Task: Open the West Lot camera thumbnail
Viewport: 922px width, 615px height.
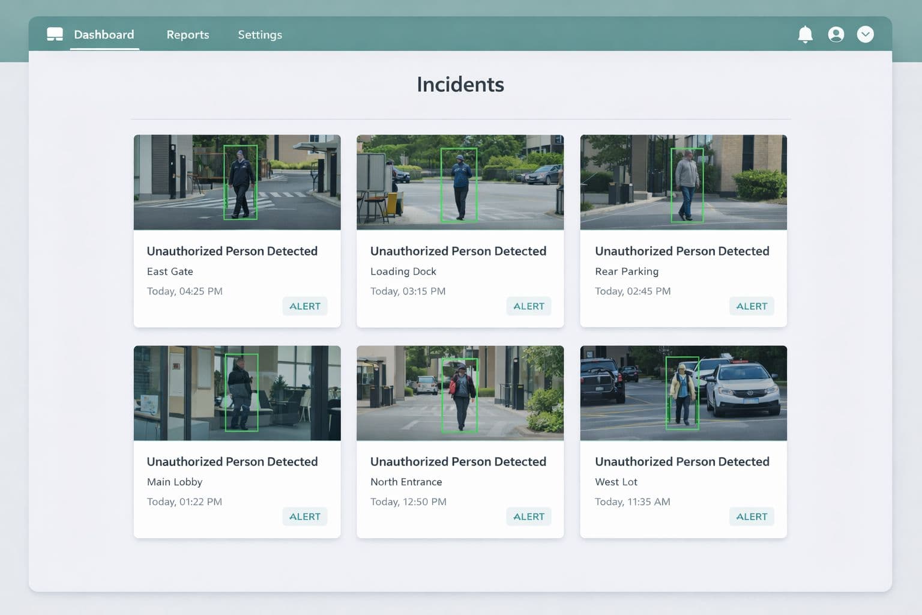Action: point(683,393)
